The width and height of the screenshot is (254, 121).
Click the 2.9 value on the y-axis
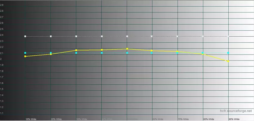coord(2,5)
